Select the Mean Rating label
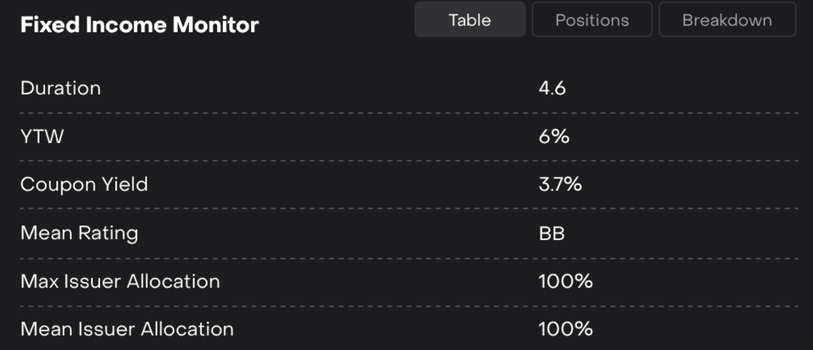 (x=79, y=233)
